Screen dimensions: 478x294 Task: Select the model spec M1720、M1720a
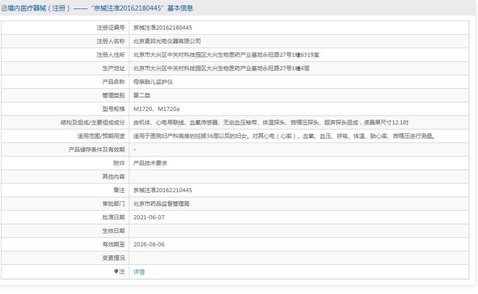point(156,109)
